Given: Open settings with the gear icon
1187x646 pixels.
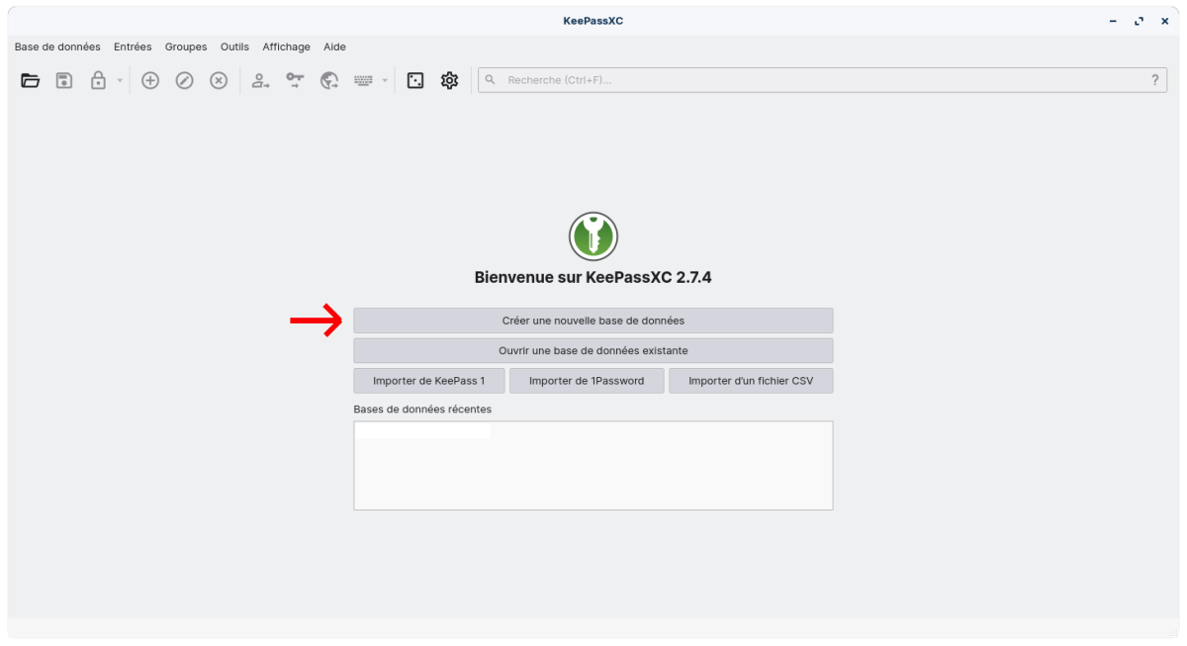Looking at the screenshot, I should click(449, 80).
